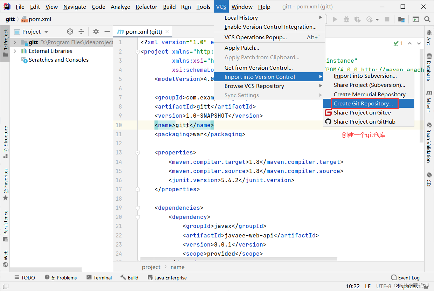Image resolution: width=434 pixels, height=291 pixels.
Task: Open the 6: Problems tool window
Action: (61, 278)
